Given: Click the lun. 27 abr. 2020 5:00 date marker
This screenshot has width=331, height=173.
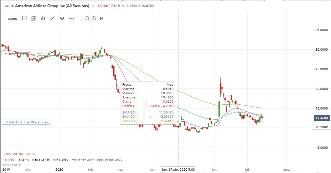Looking at the screenshot, I should [178, 169].
